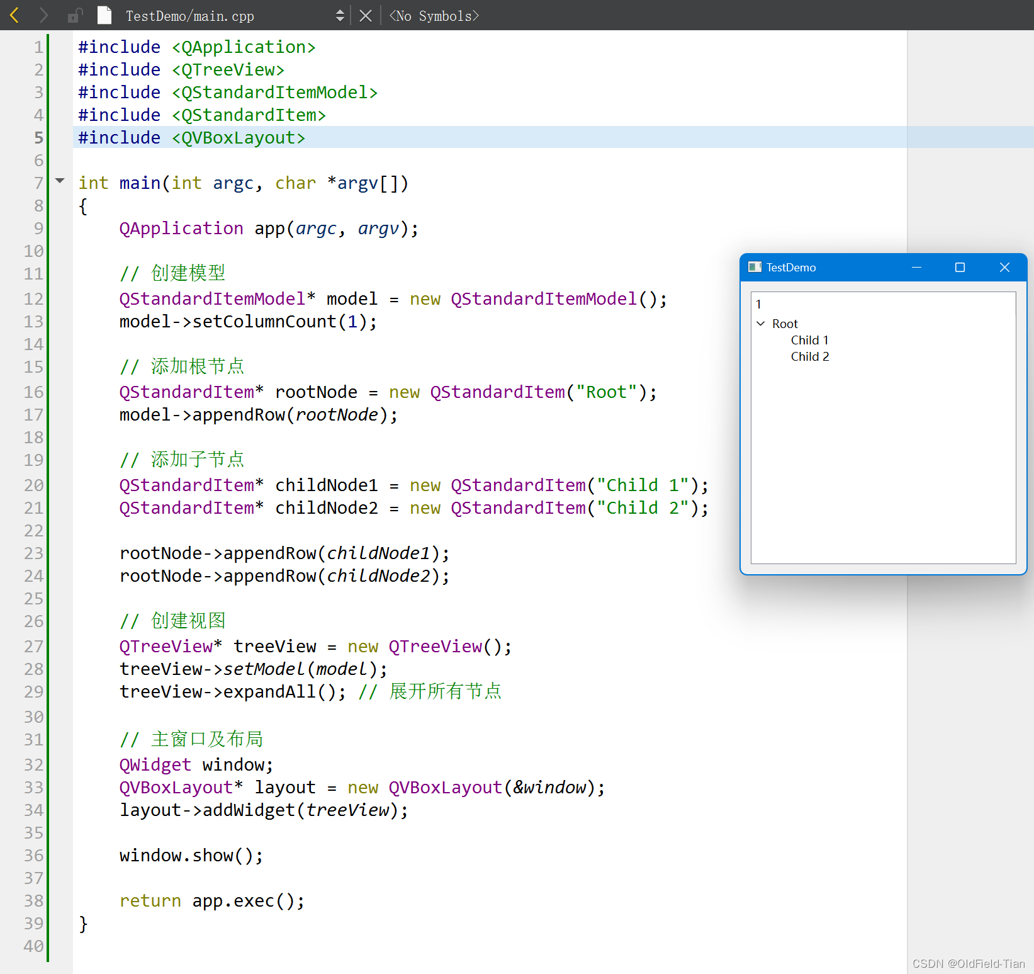Viewport: 1034px width, 974px height.
Task: Click on window.show(); line
Action: 191,856
